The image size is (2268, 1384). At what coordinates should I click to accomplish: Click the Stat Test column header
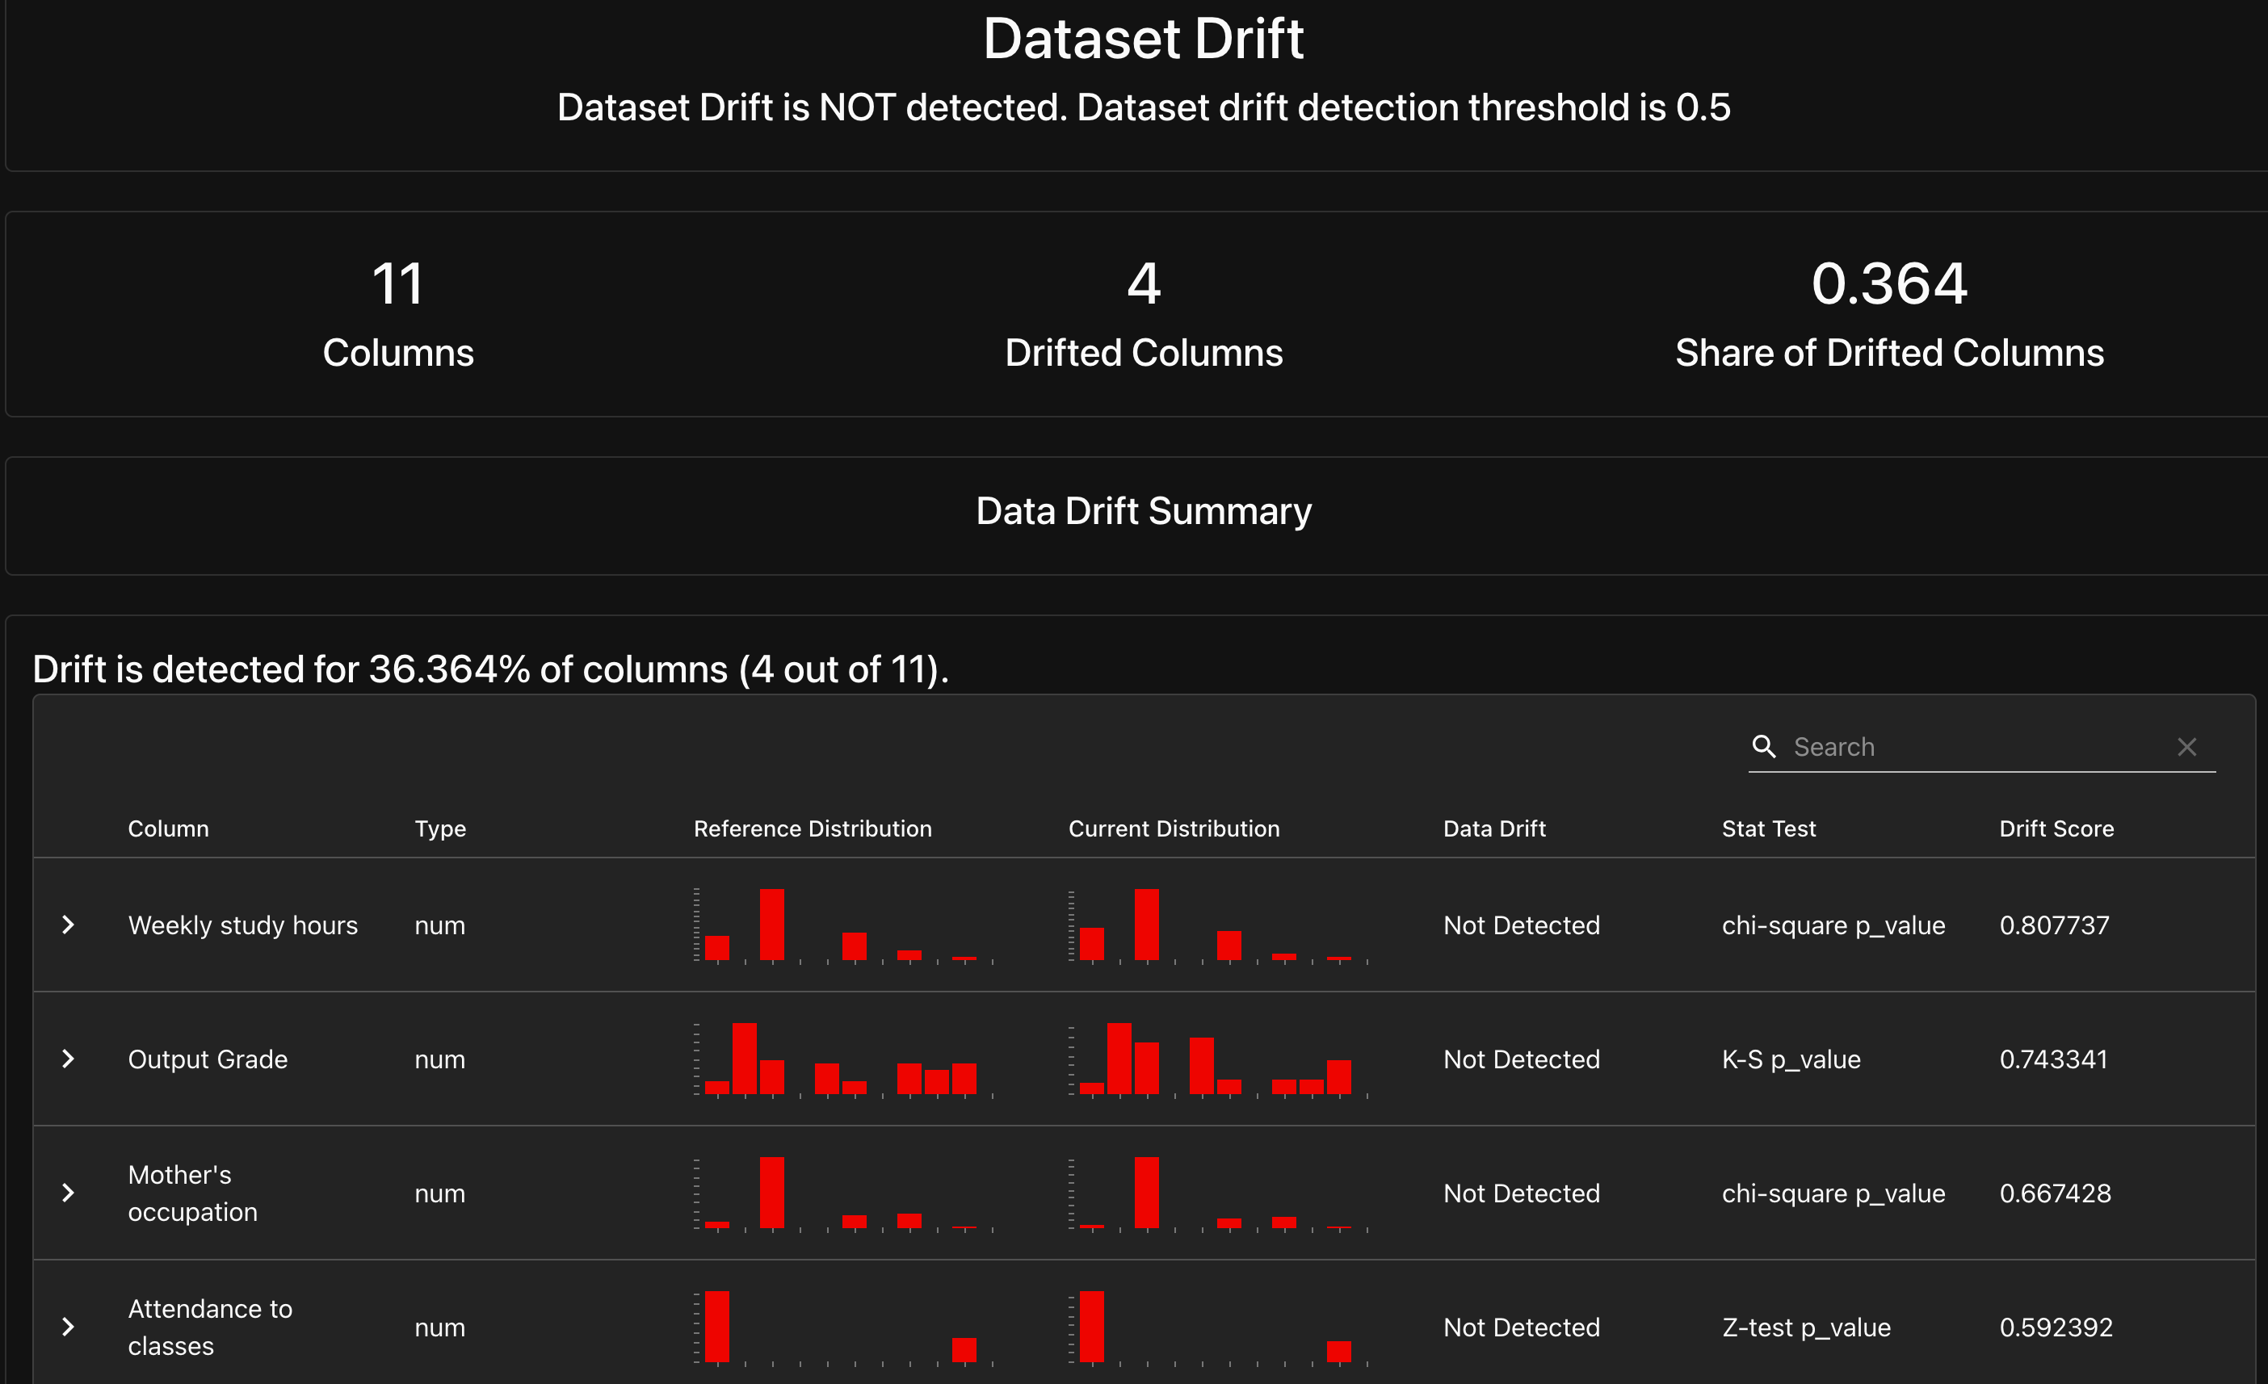[x=1768, y=828]
